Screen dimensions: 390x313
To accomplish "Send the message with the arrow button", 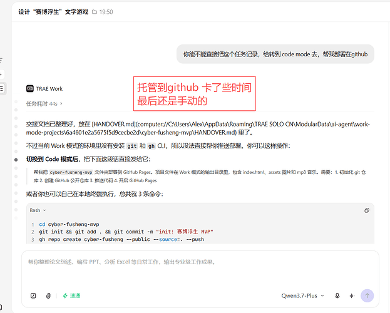I will pyautogui.click(x=367, y=295).
